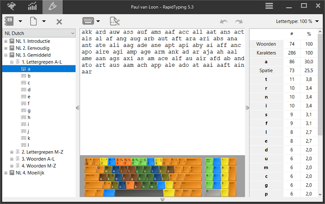This screenshot has width=325, height=204.
Task: Click the # column header
Action: [292, 34]
